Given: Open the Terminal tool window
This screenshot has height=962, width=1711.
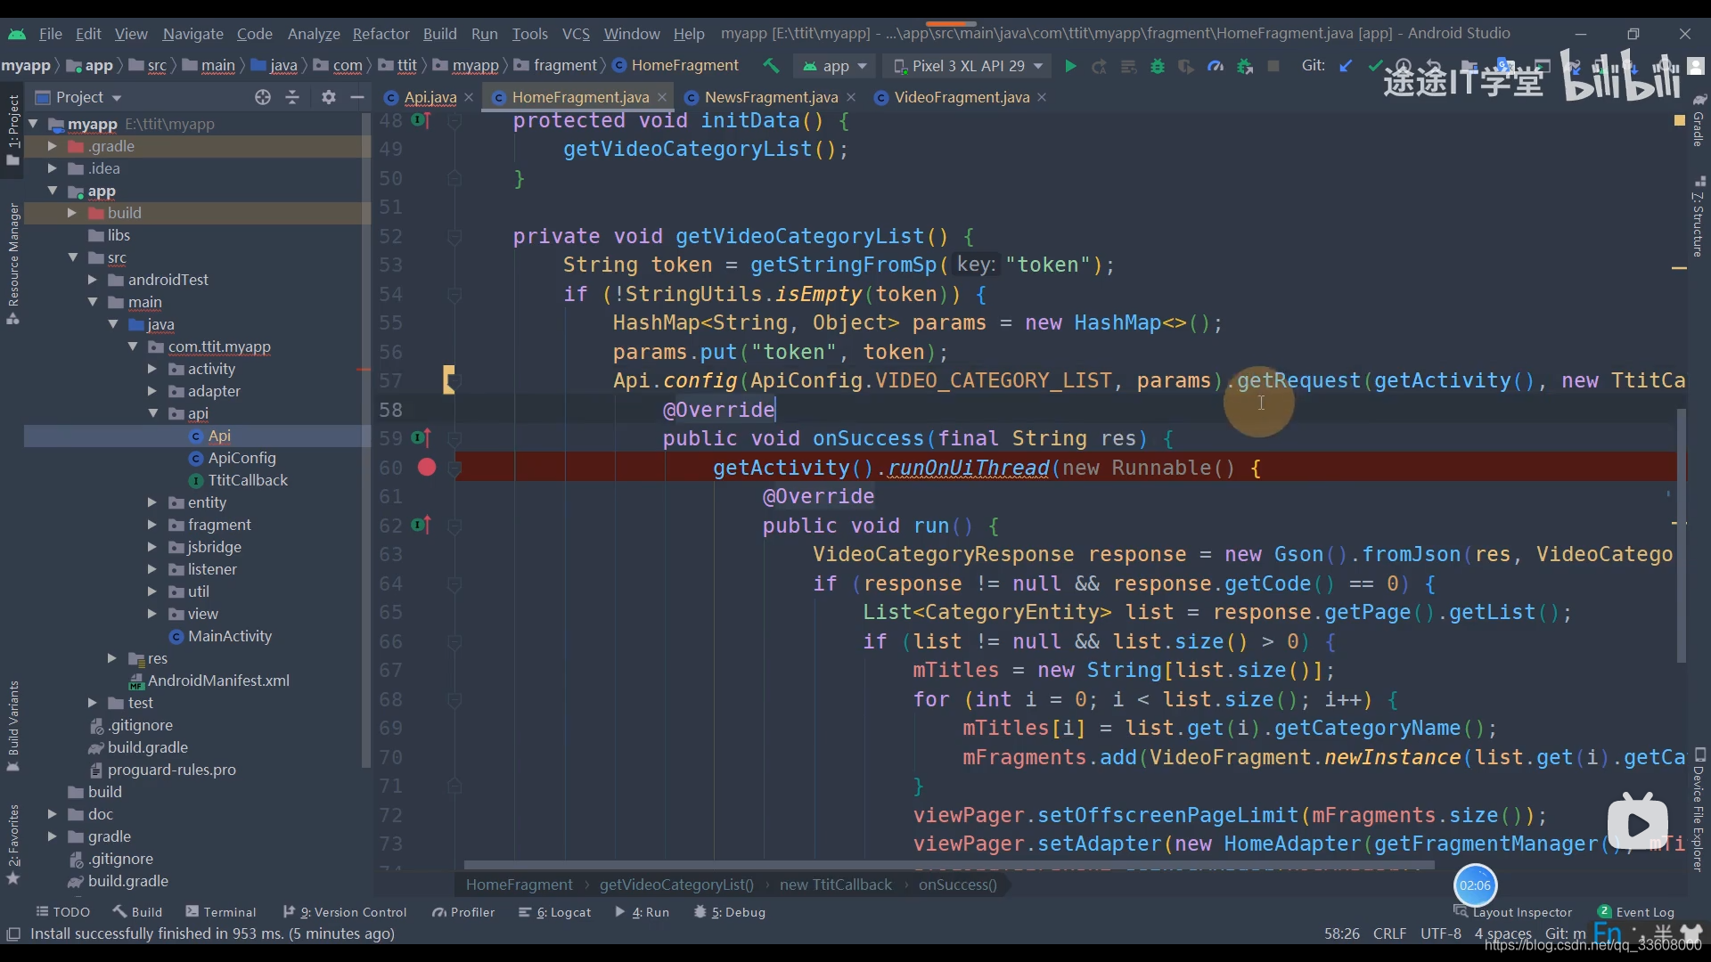Looking at the screenshot, I should coord(221,912).
